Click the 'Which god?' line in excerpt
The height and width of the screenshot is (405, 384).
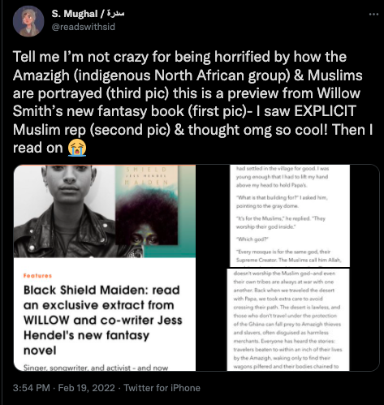tap(252, 239)
